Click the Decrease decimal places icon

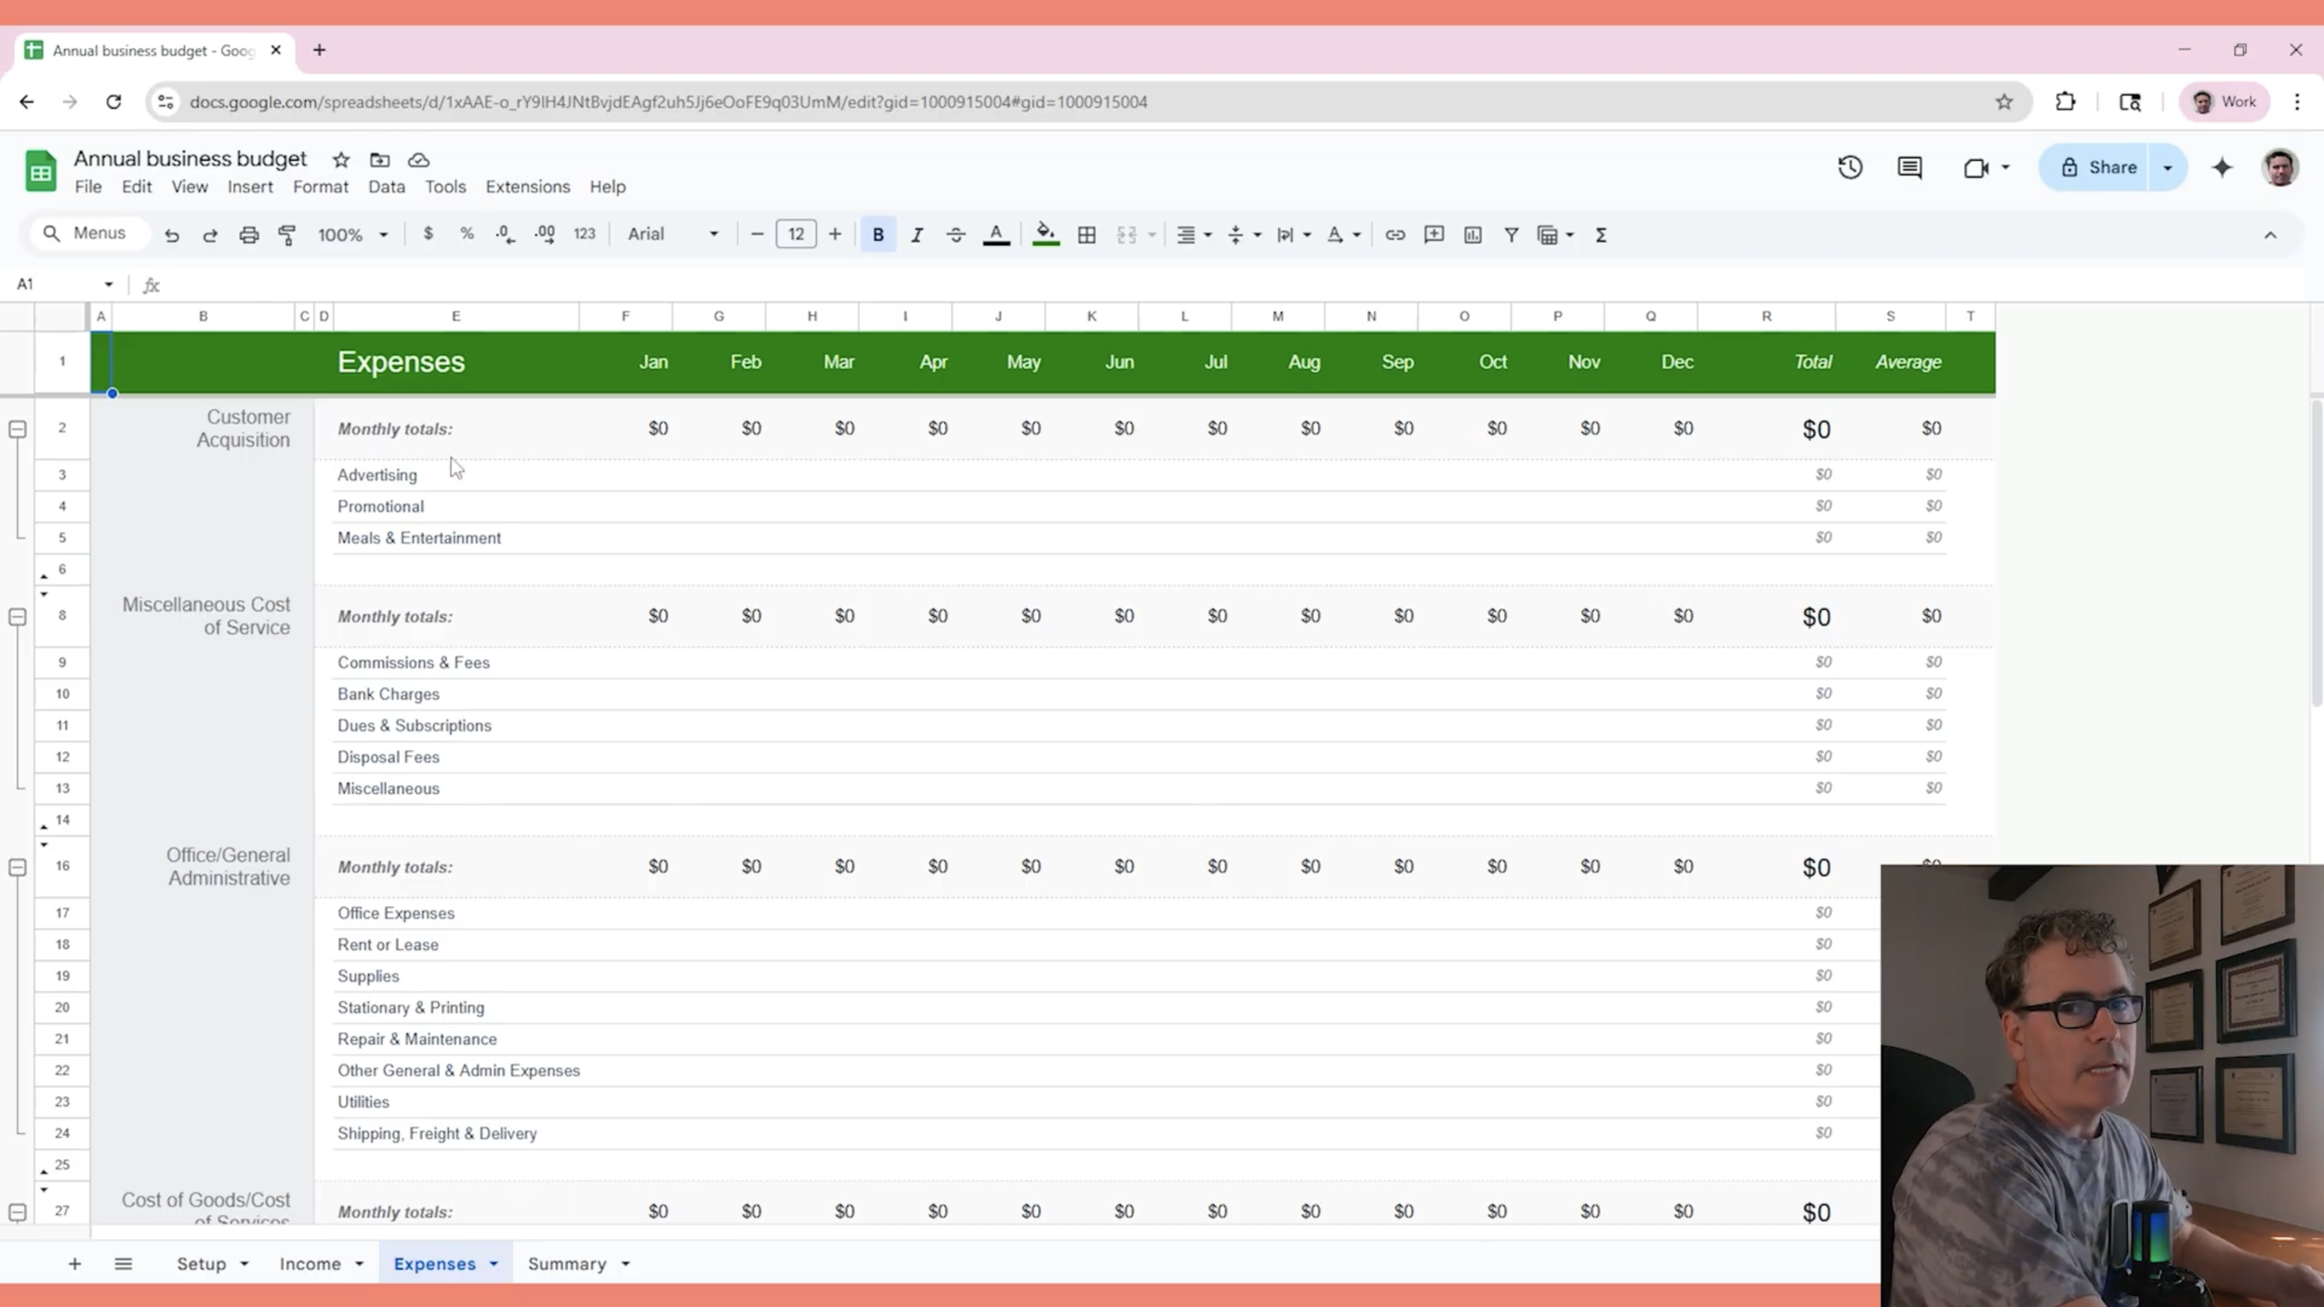504,234
